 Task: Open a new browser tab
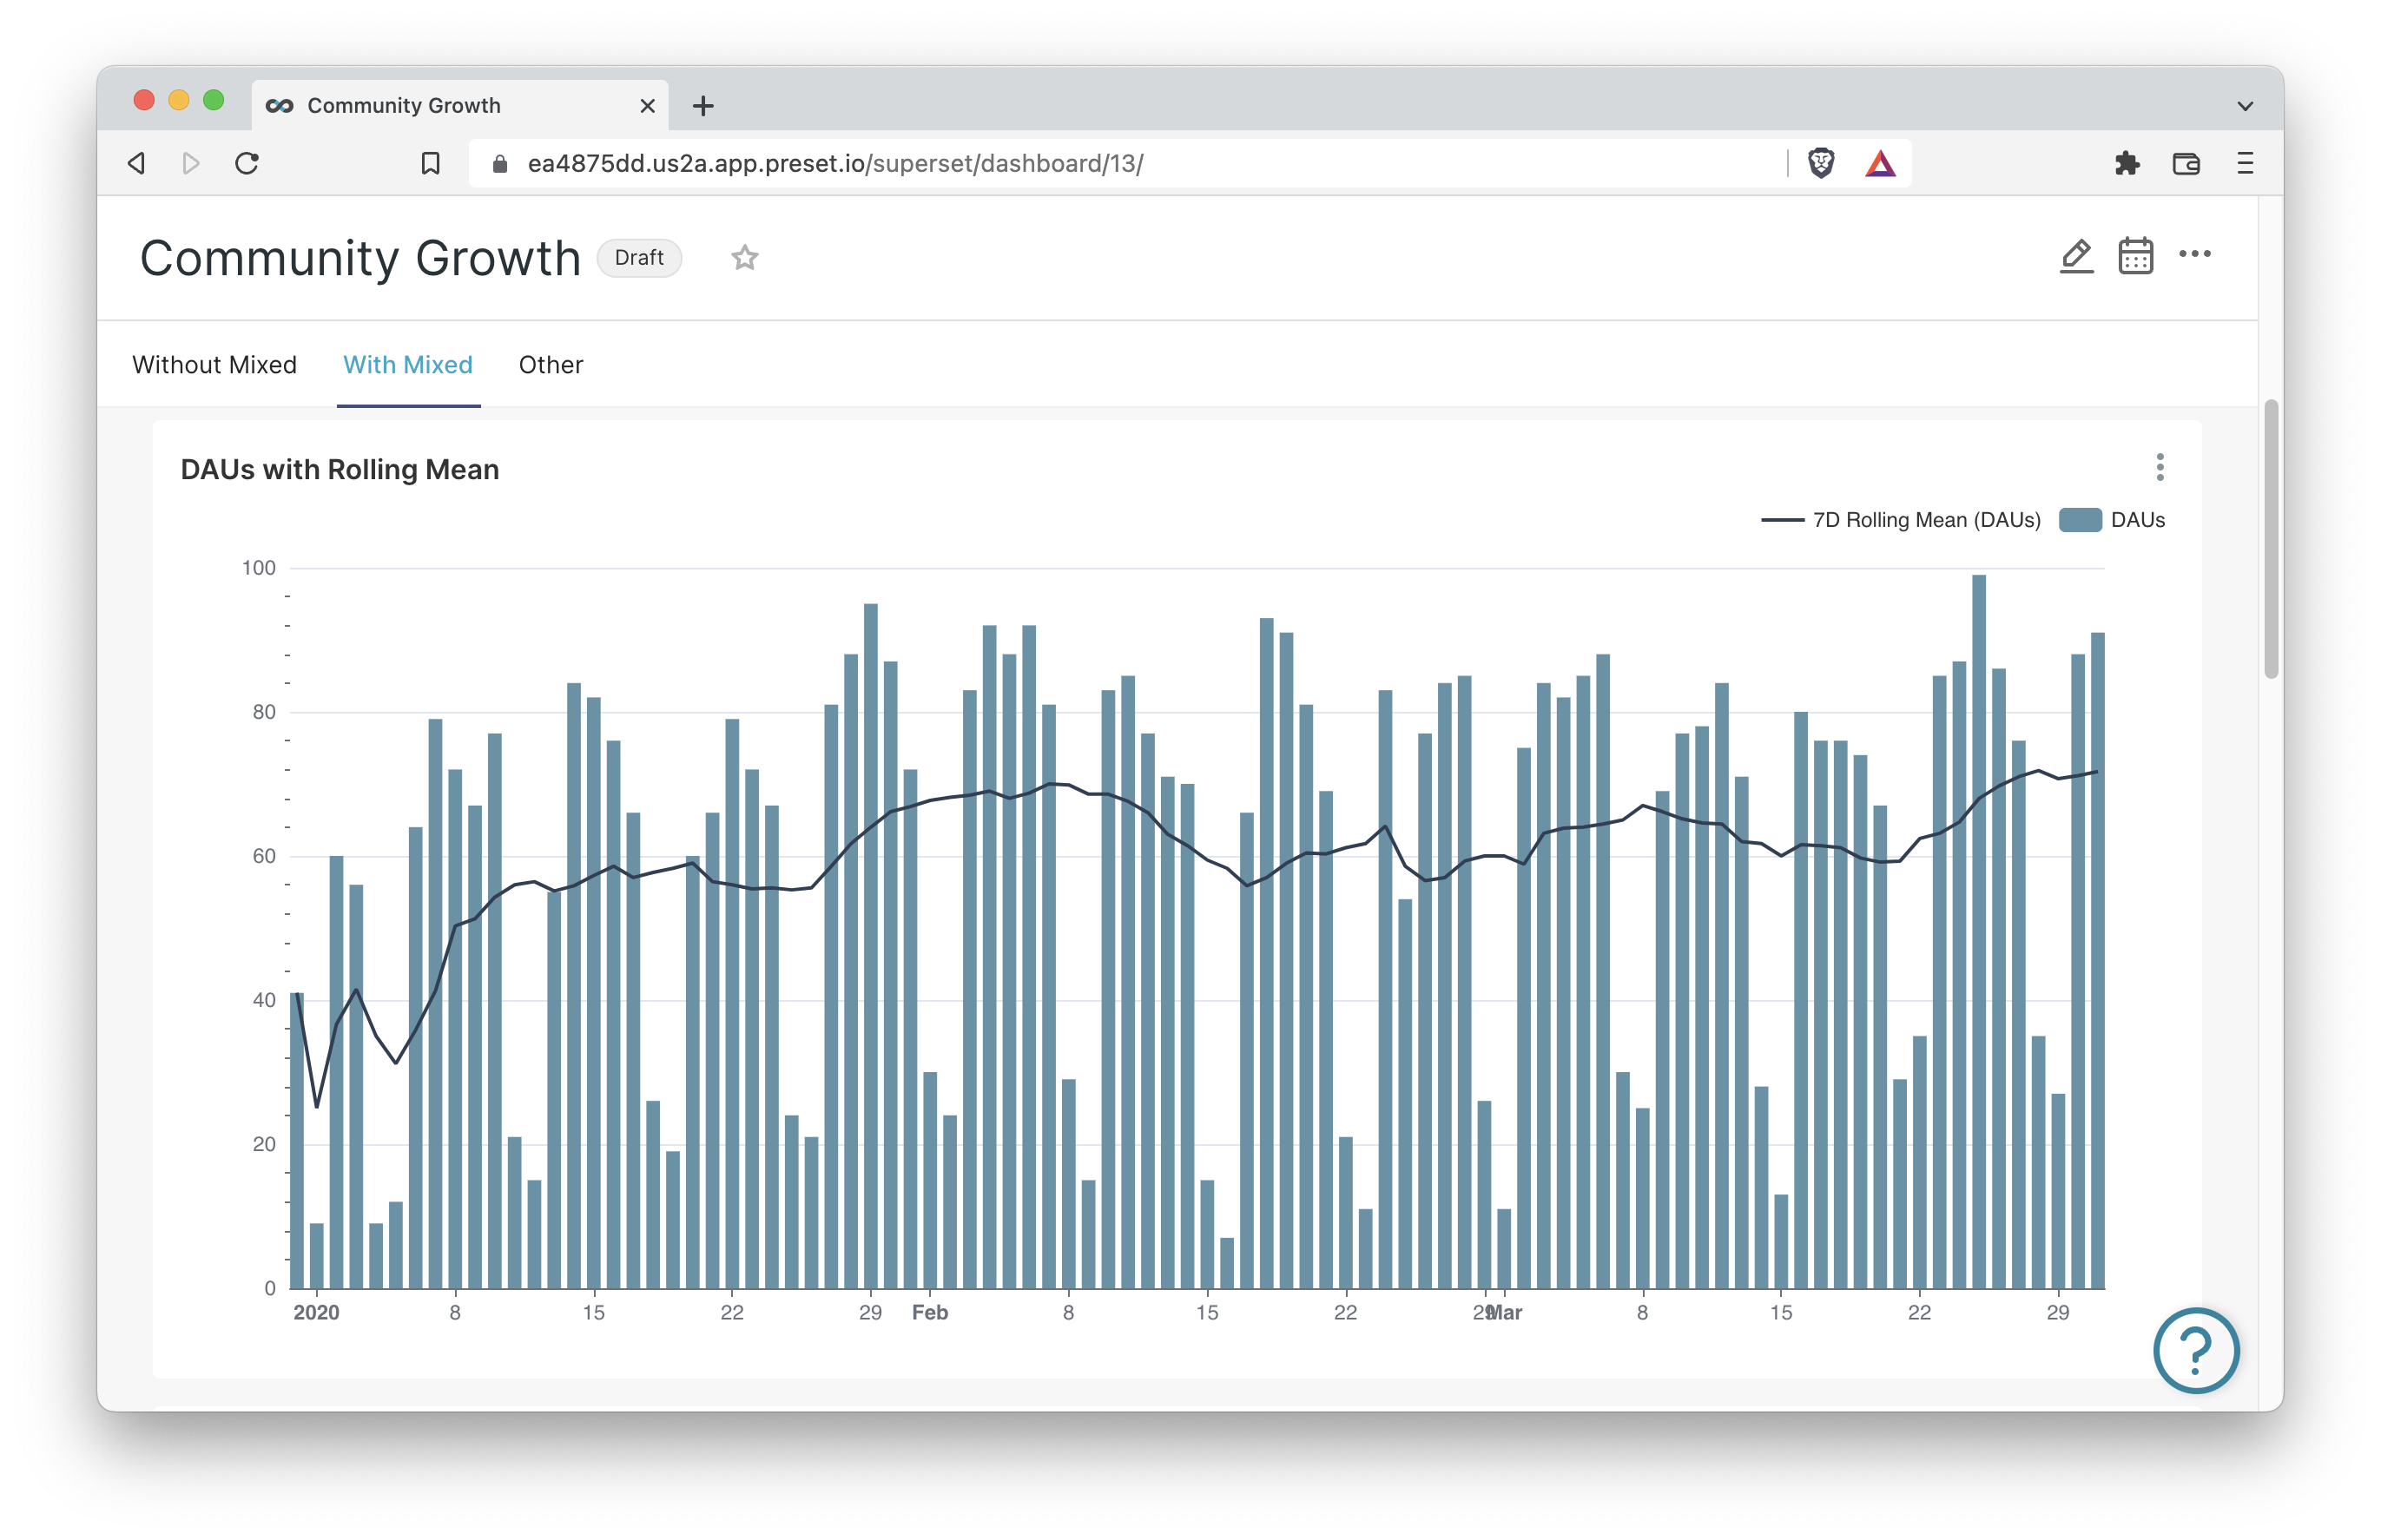point(703,106)
